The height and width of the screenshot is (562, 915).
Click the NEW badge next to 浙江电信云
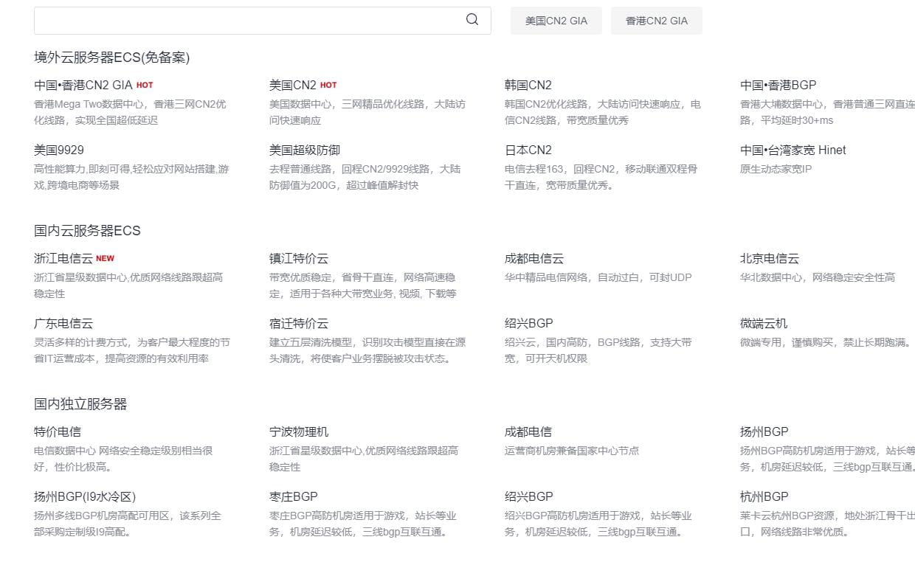(105, 257)
